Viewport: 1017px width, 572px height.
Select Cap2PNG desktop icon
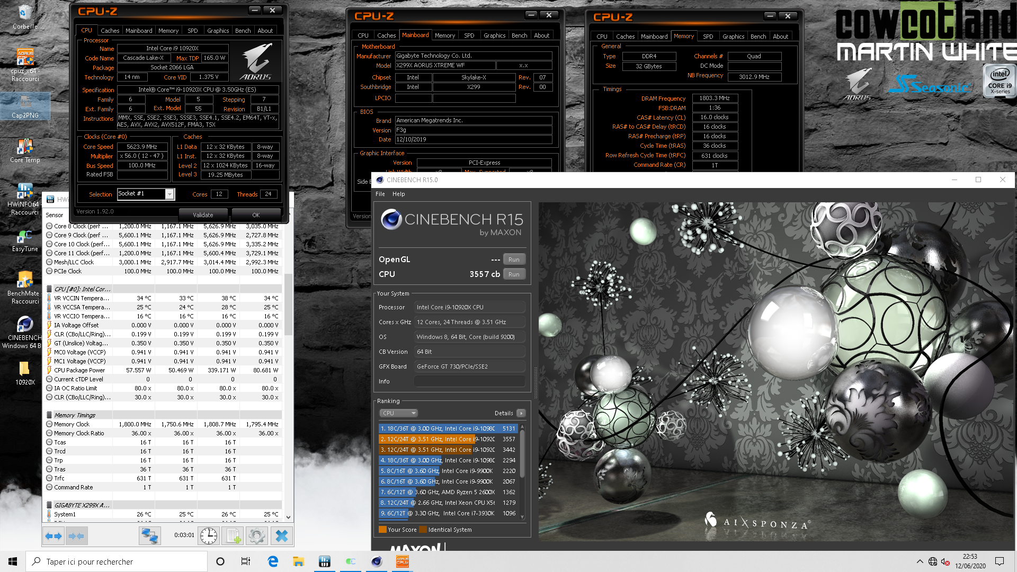pos(25,106)
